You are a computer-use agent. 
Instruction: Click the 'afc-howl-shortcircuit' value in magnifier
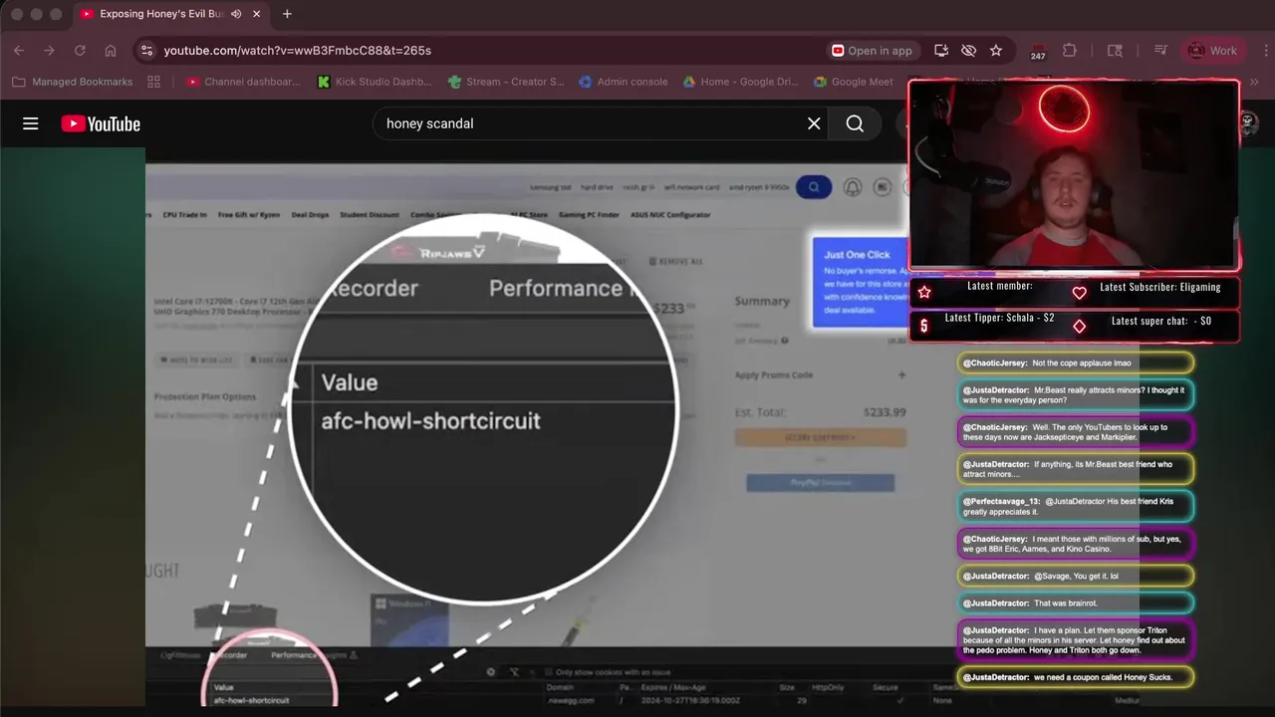click(430, 421)
